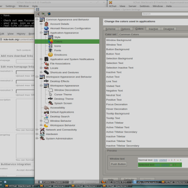Expand Application and System Notifications node
Viewport: 188px width, 188px height.
[41, 59]
